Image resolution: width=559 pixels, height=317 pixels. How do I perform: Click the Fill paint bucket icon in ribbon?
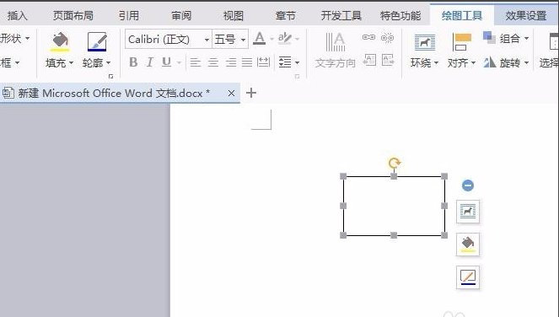[60, 42]
